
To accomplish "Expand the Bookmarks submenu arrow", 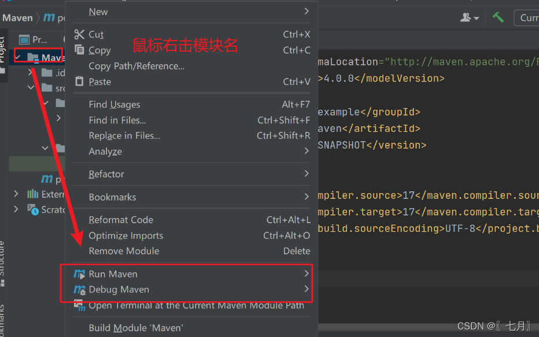I will pyautogui.click(x=307, y=197).
